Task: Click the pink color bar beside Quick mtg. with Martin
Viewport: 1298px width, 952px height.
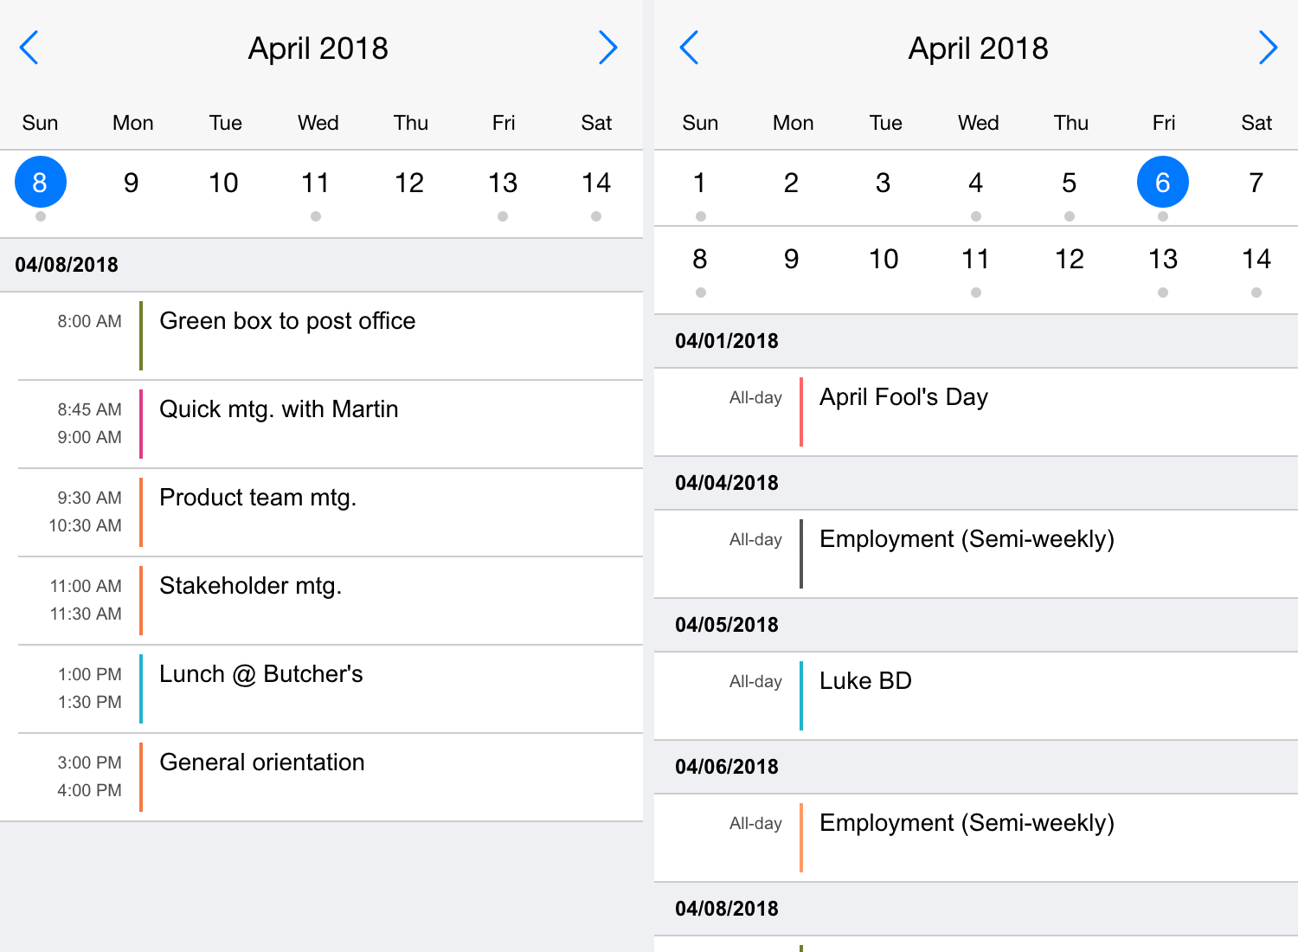Action: pos(141,423)
